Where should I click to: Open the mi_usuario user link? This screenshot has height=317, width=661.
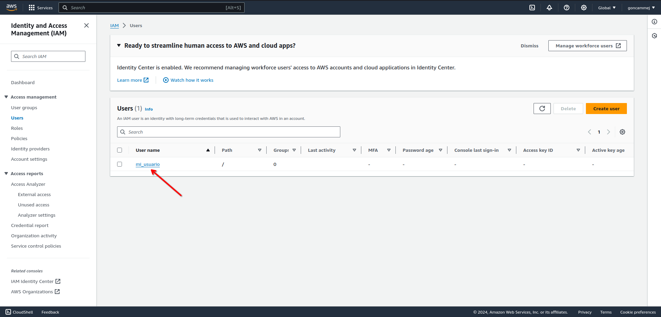(147, 164)
